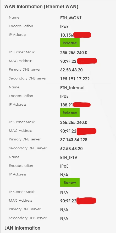Select primary DNS value 37.143.84.228

74,140
